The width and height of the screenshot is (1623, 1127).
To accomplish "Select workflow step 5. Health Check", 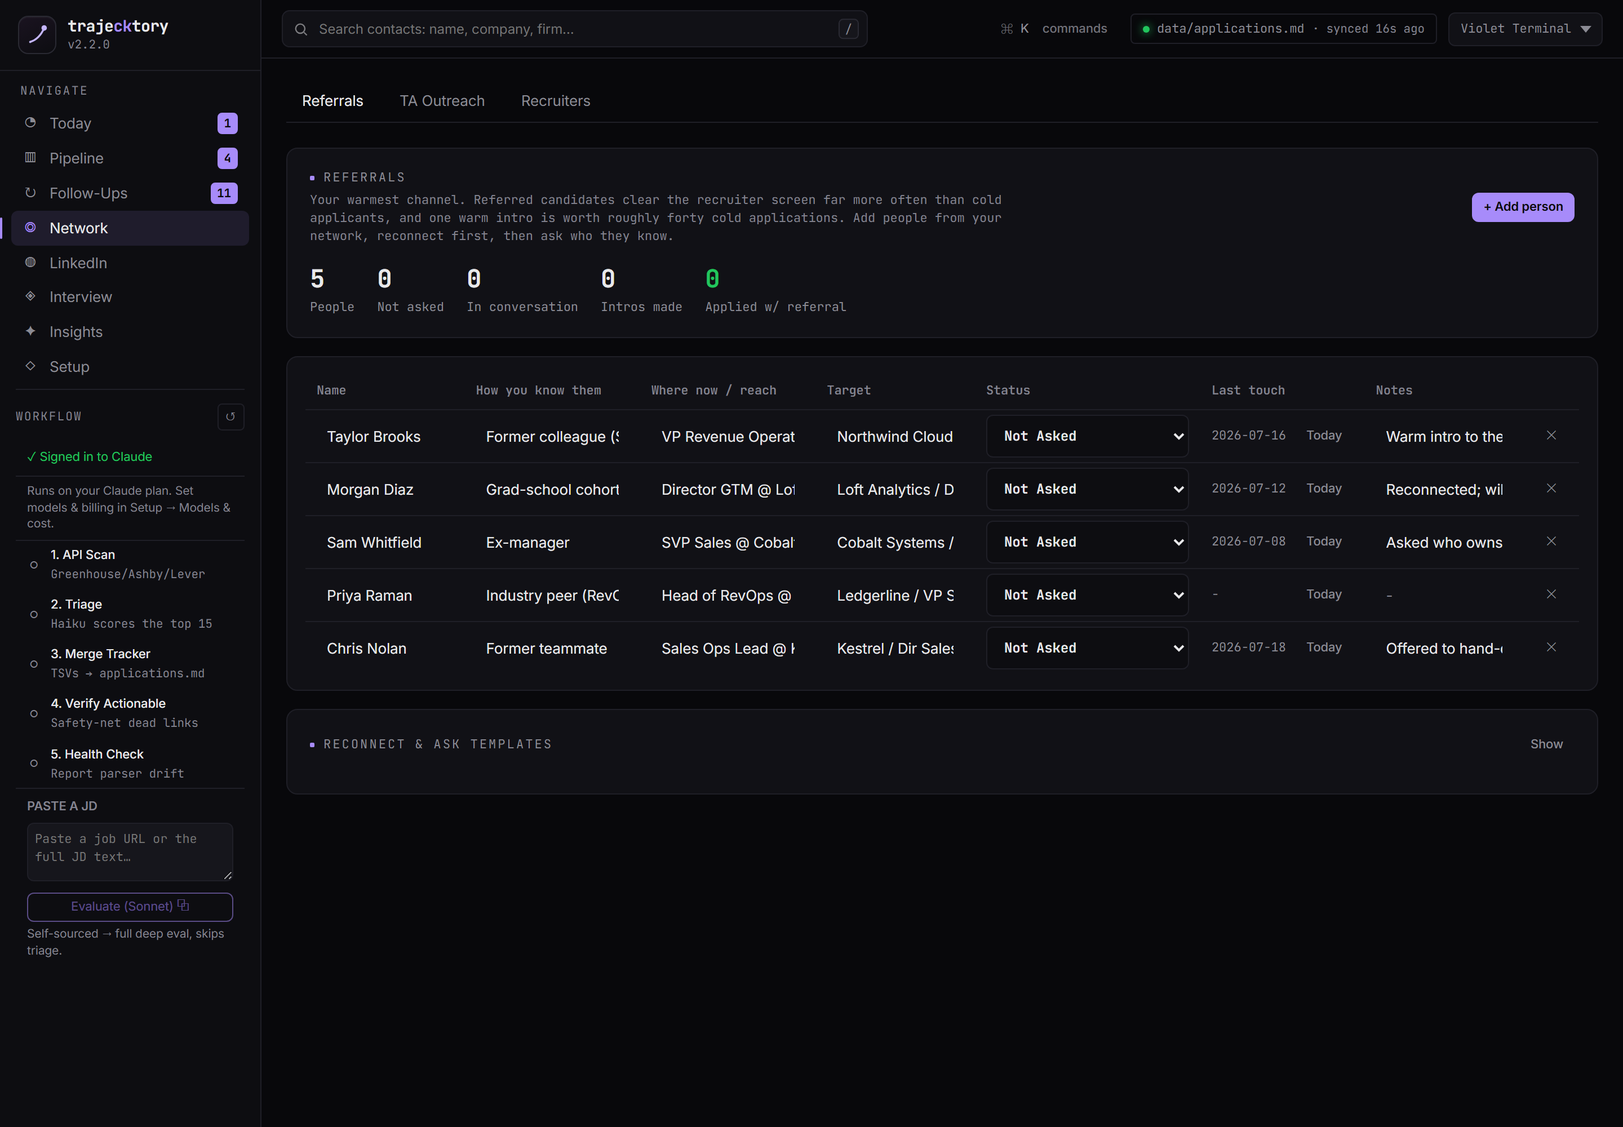I will click(x=130, y=764).
